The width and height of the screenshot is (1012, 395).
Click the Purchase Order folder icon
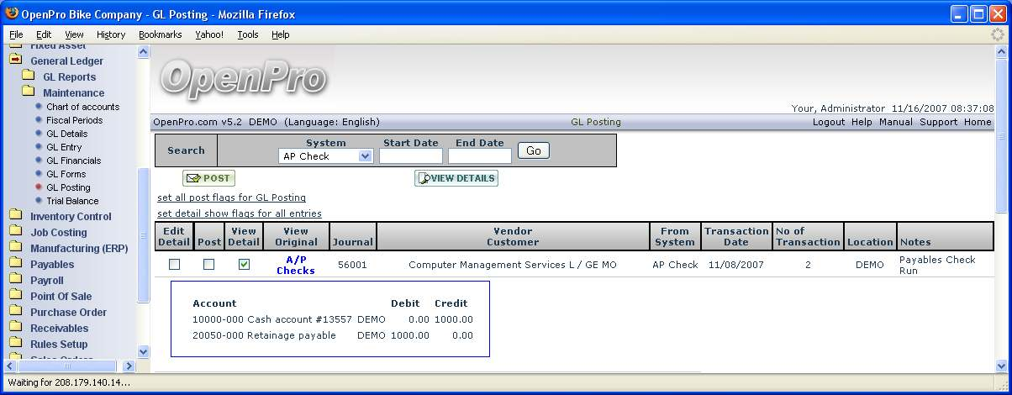pos(15,312)
